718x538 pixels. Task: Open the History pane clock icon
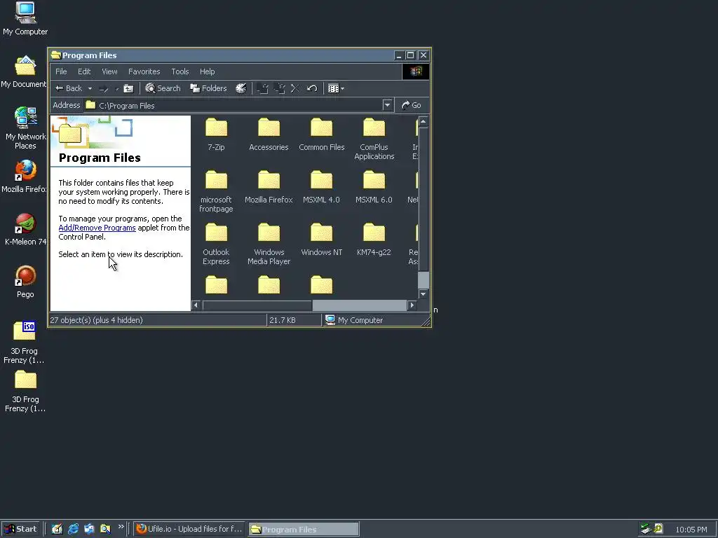[241, 88]
